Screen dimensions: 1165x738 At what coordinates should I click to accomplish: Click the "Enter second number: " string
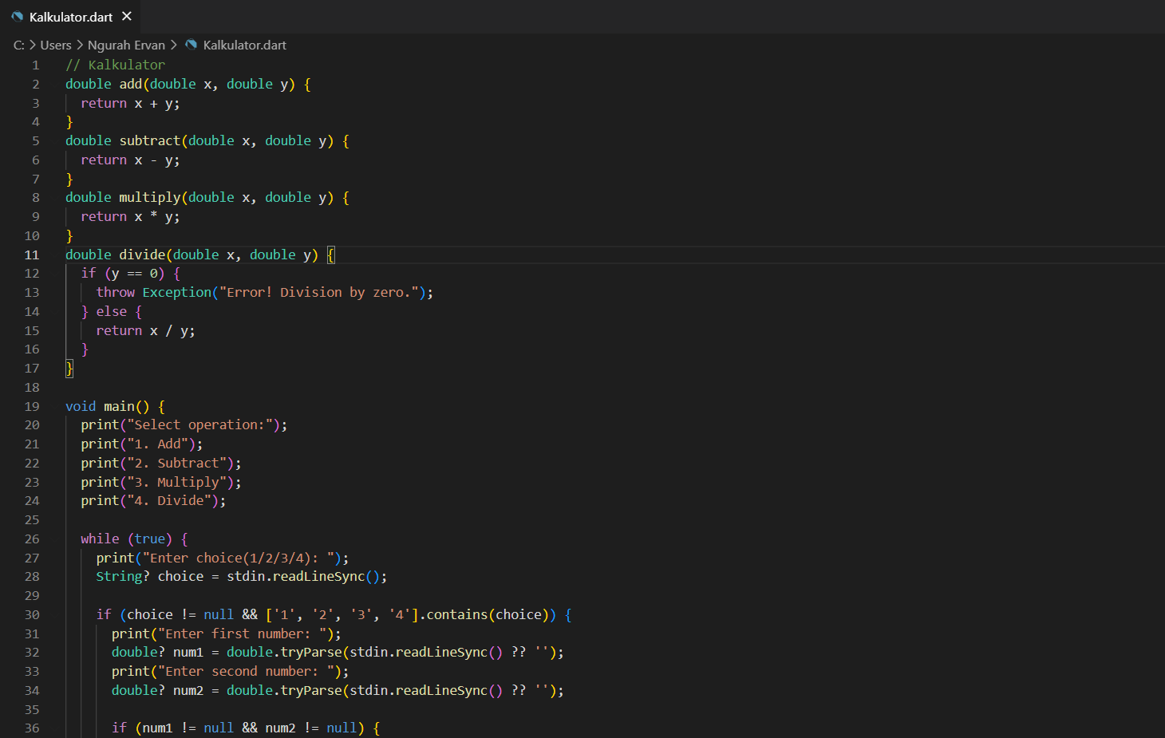click(246, 671)
